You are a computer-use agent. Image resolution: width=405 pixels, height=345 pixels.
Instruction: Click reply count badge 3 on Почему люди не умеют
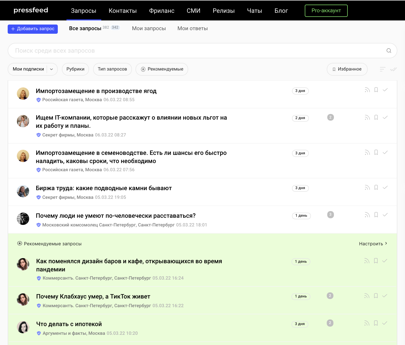(331, 215)
